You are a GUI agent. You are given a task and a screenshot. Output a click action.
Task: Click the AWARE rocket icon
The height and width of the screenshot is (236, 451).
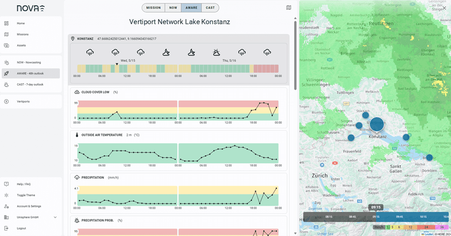(6, 73)
